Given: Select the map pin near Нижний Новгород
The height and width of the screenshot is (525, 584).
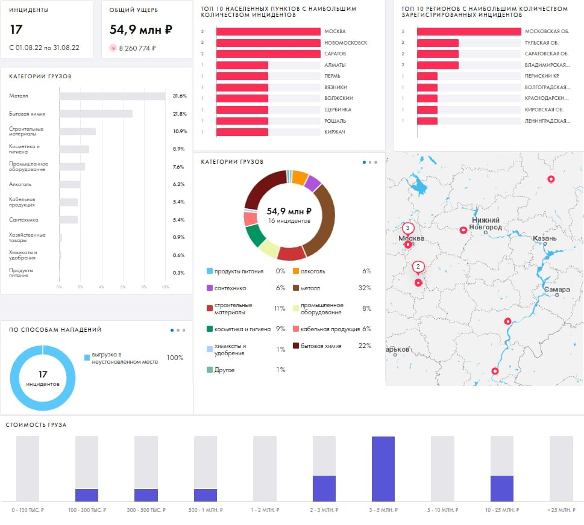Looking at the screenshot, I should 463,231.
